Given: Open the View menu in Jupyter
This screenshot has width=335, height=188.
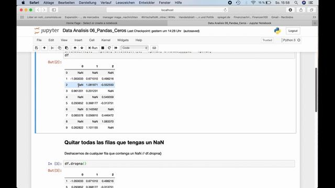Looking at the screenshot, I should click(64, 40).
